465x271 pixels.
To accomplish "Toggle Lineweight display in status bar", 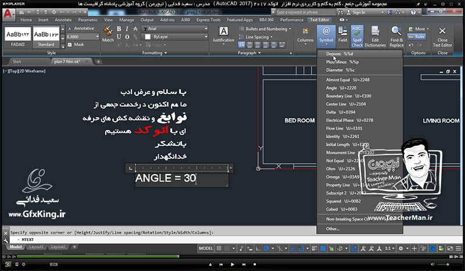I will tap(314, 248).
